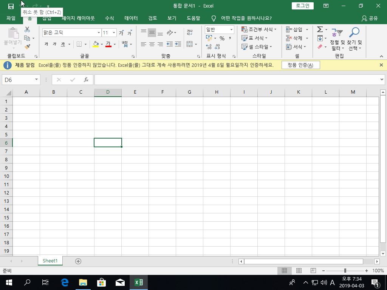This screenshot has width=387, height=290.
Task: Click Merge and Center icon
Action: tap(190, 44)
